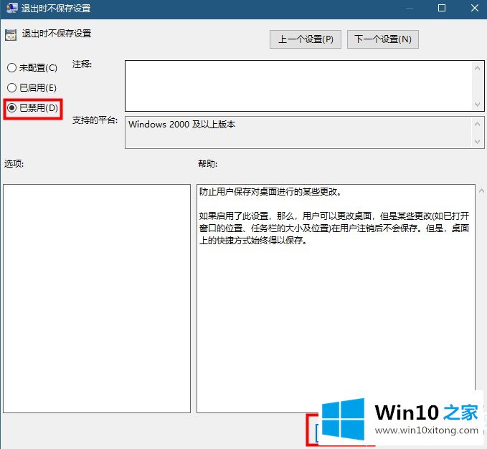This screenshot has width=487, height=449.
Task: Click the 选项 options pane area
Action: tap(97, 299)
